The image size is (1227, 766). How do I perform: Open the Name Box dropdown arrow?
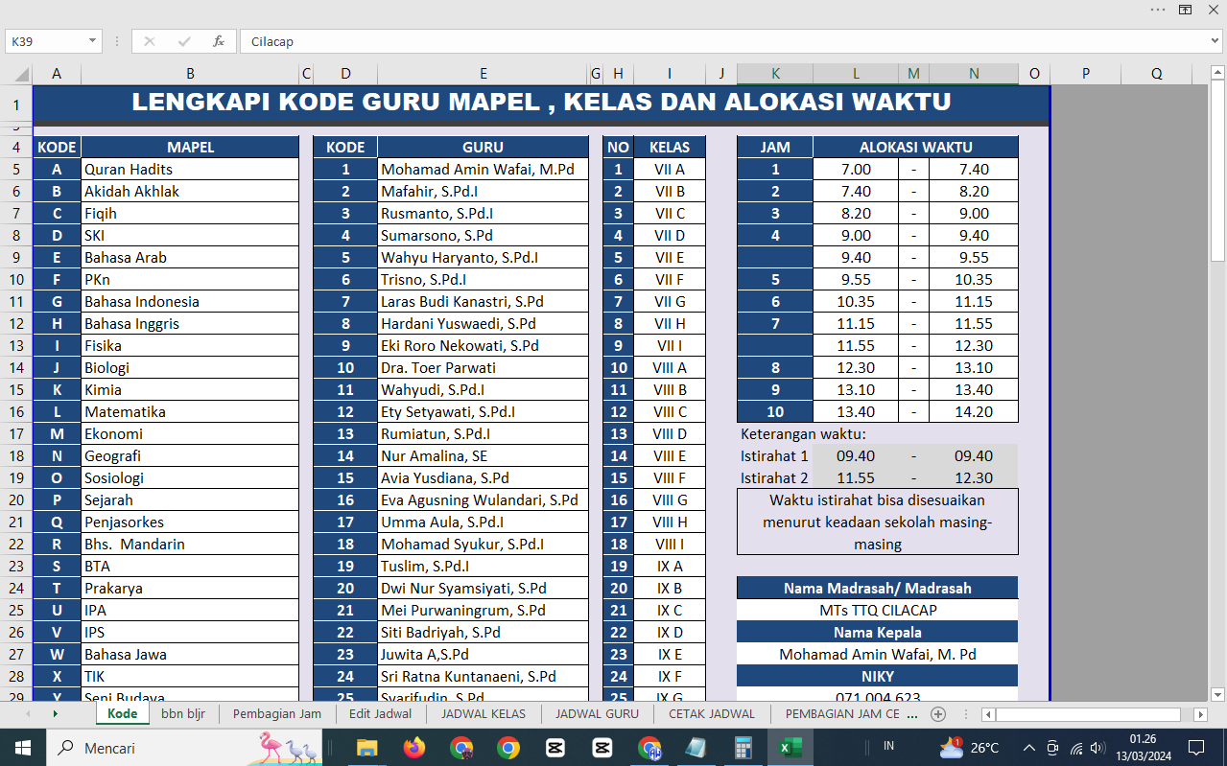click(x=93, y=41)
